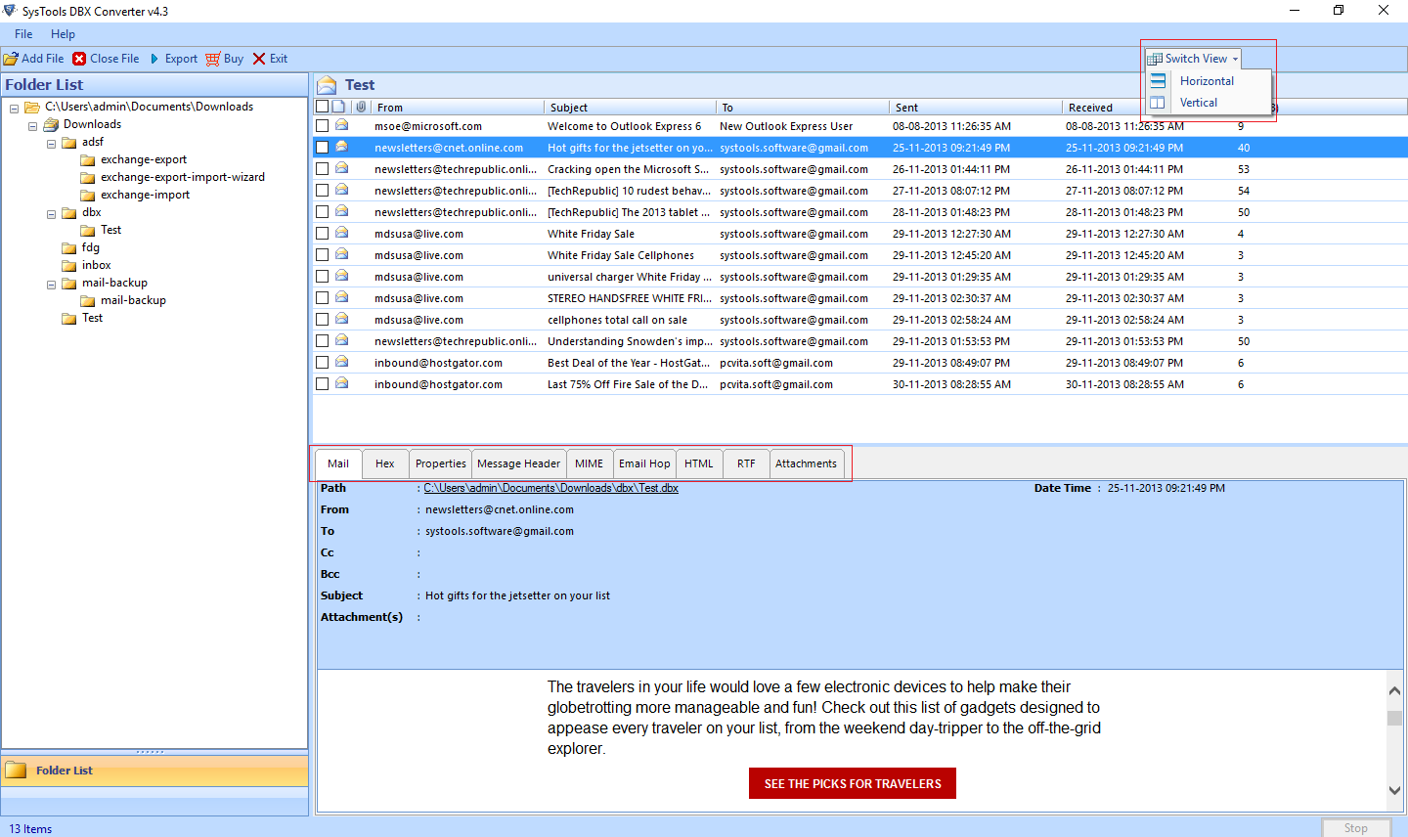Sort by the Subject column header
This screenshot has height=837, width=1408.
click(x=631, y=108)
